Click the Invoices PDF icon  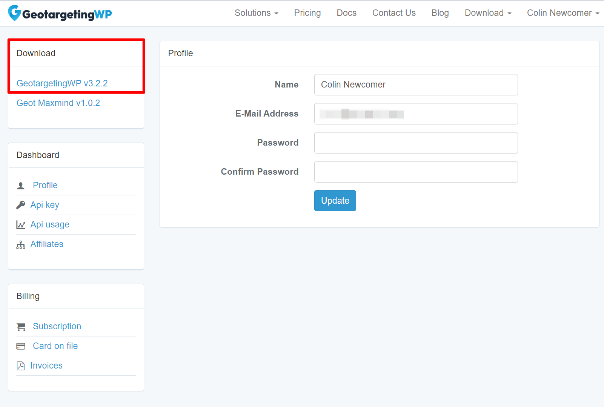(21, 366)
